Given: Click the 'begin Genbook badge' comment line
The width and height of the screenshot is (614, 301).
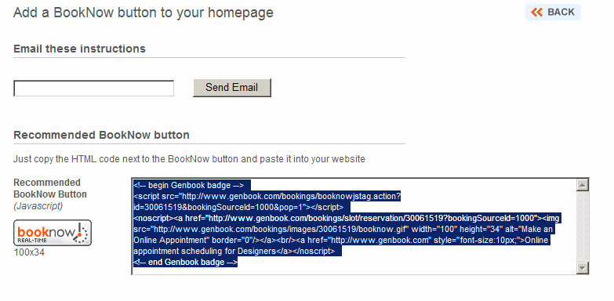Looking at the screenshot, I should [189, 185].
